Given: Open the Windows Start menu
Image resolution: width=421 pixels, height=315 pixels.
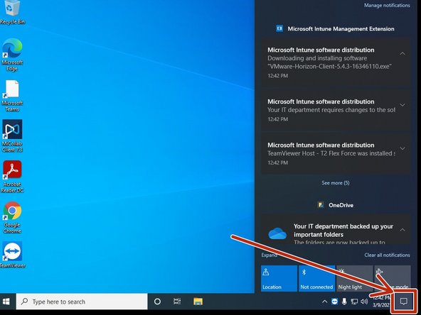Looking at the screenshot, I should click(6, 302).
